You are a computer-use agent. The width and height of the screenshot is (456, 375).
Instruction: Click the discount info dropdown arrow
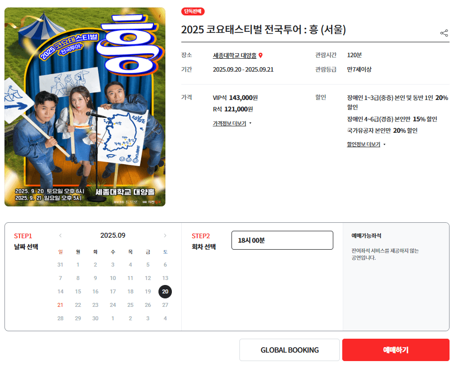pos(384,144)
